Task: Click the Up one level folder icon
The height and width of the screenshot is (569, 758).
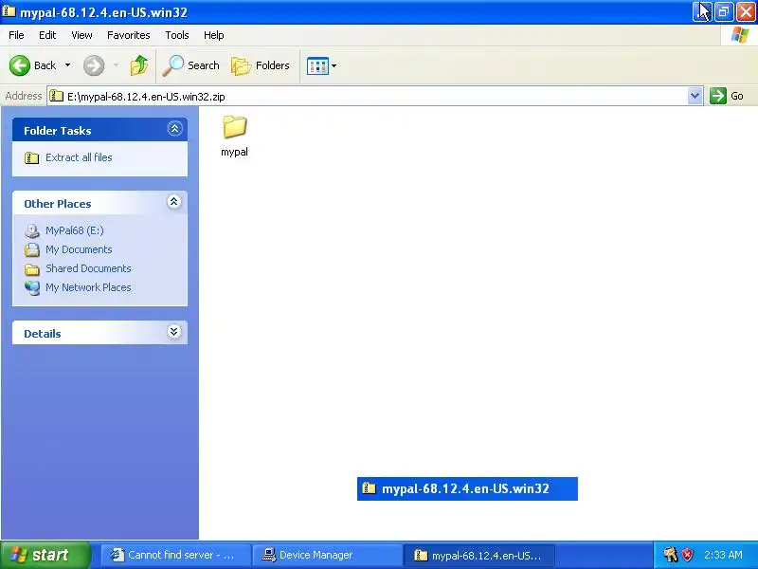Action: [x=139, y=65]
